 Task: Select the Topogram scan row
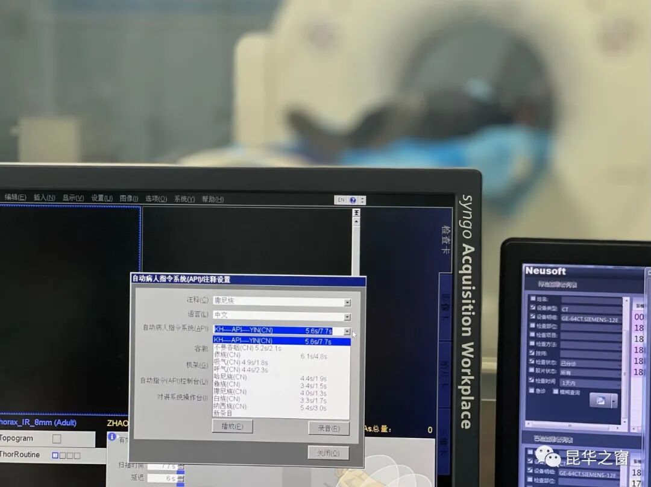48,438
